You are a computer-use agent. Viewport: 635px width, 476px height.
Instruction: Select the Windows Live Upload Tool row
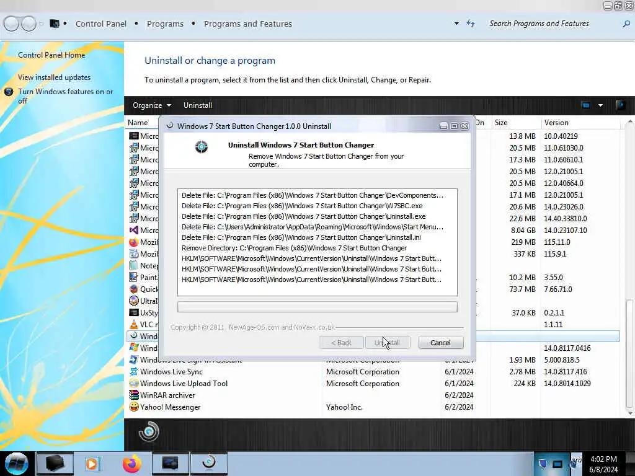click(373, 383)
